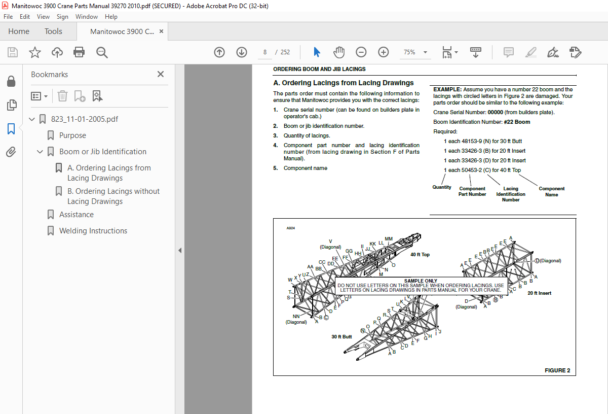
Task: Collapse navigation pane with arrow handle
Action: pyautogui.click(x=180, y=250)
